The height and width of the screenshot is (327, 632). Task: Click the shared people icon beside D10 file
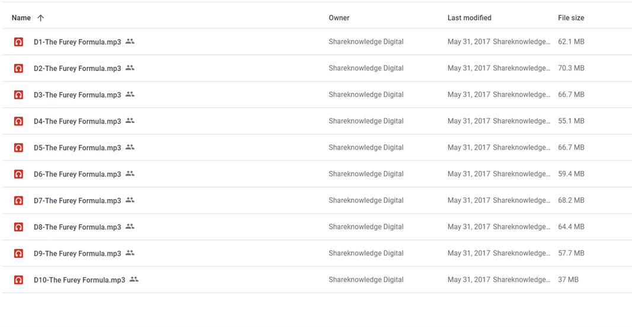(134, 279)
